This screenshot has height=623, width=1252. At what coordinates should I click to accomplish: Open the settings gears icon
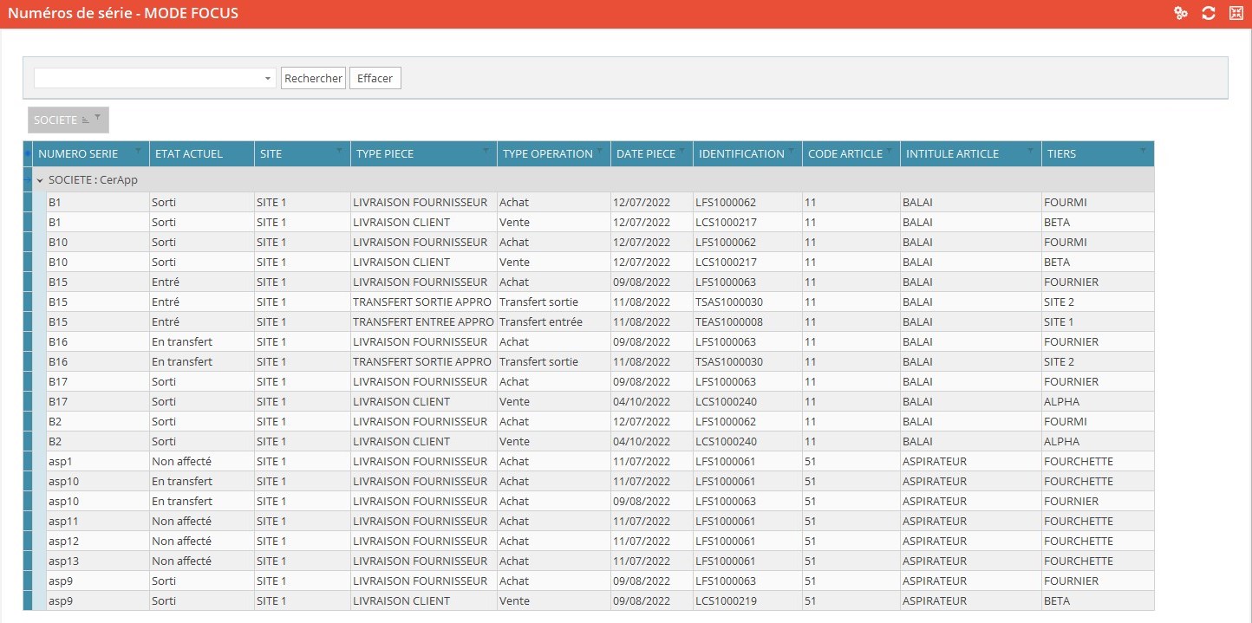[x=1180, y=13]
